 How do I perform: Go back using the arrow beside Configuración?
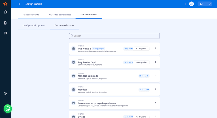pyautogui.click(x=20, y=4)
